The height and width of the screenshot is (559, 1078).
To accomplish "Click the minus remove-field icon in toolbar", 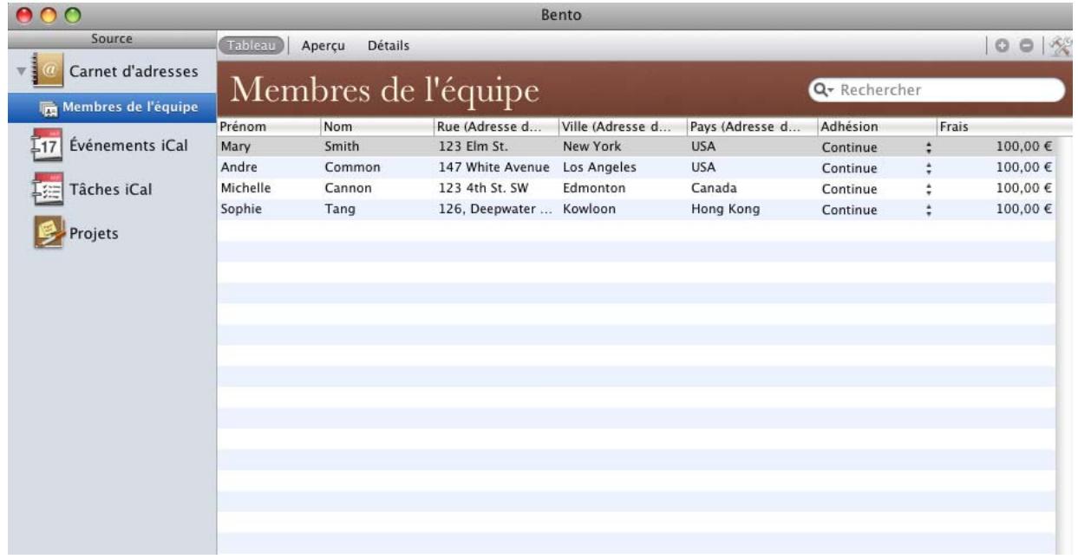I will click(x=1025, y=45).
